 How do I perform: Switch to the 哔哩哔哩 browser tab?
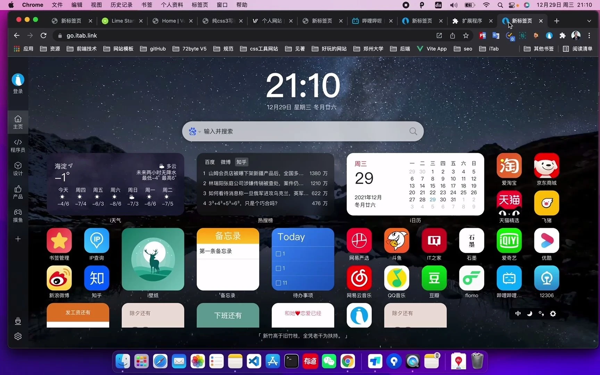click(372, 21)
